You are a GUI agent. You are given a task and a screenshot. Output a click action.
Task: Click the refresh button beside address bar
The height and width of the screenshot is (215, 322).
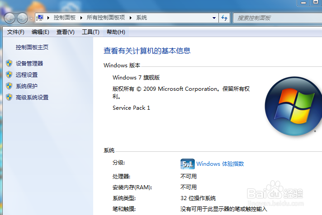(224, 18)
